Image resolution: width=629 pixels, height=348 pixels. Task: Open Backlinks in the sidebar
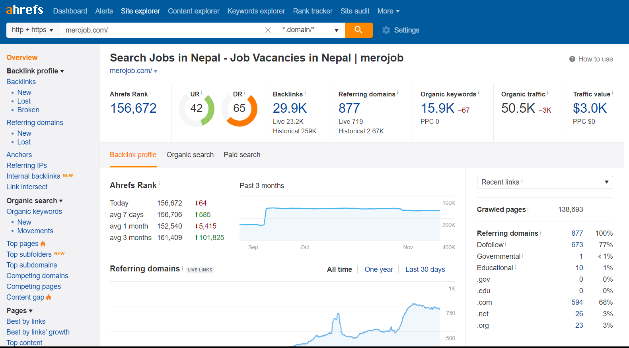21,82
